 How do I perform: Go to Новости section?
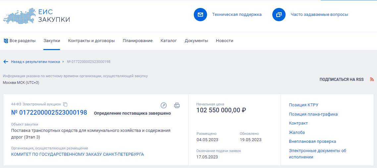coord(225,41)
